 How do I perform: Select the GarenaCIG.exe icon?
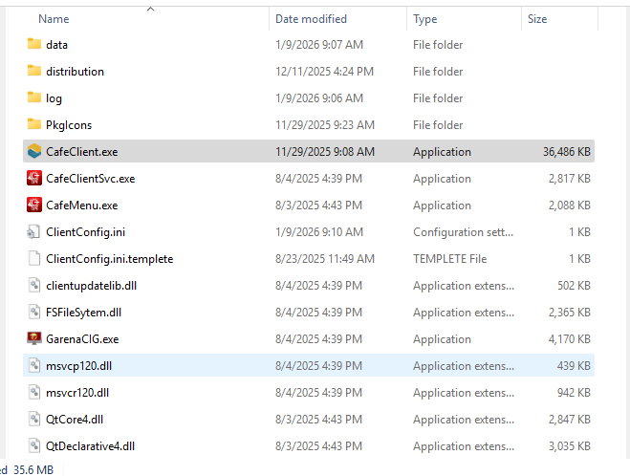click(x=34, y=338)
